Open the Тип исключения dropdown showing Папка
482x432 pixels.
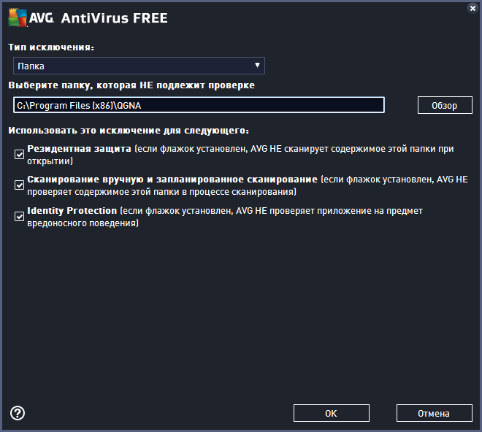(139, 66)
